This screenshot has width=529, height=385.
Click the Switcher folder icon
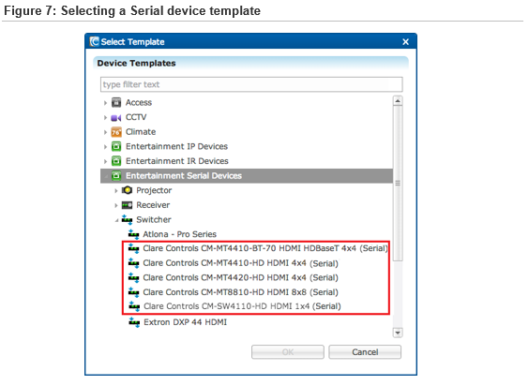[127, 219]
